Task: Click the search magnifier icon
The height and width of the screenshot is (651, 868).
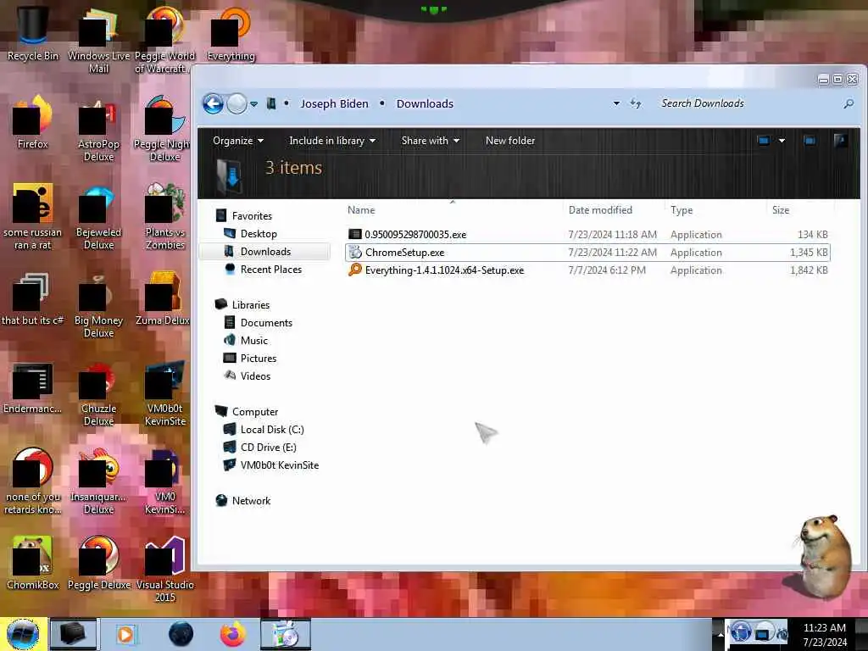Action: (848, 103)
